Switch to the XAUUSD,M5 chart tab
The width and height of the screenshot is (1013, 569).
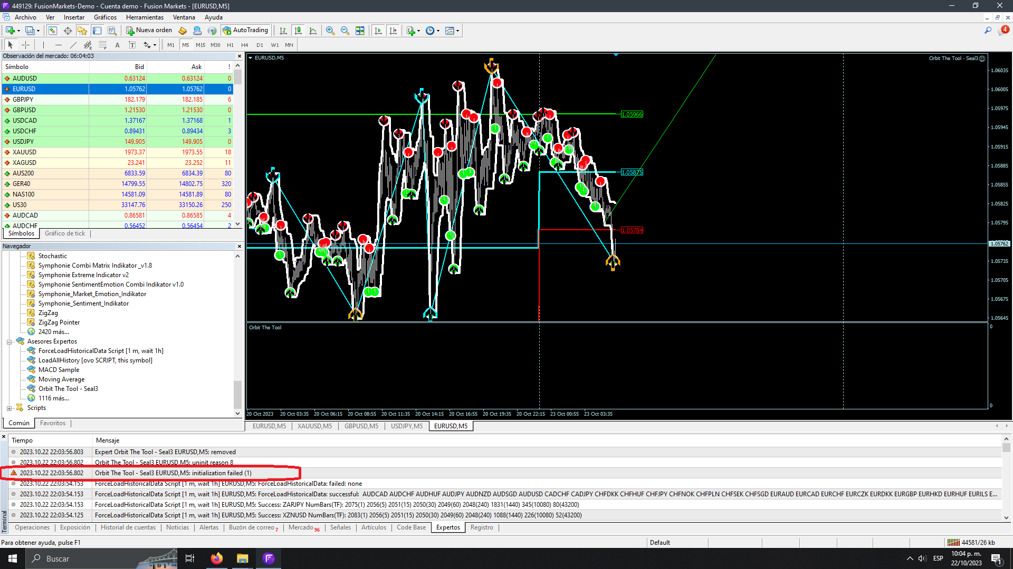[314, 426]
